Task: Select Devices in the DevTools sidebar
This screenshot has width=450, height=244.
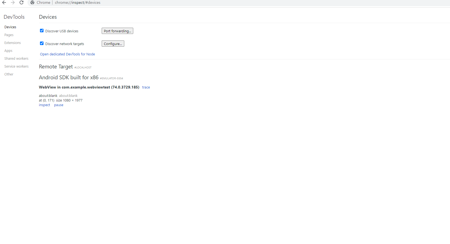Action: click(10, 27)
